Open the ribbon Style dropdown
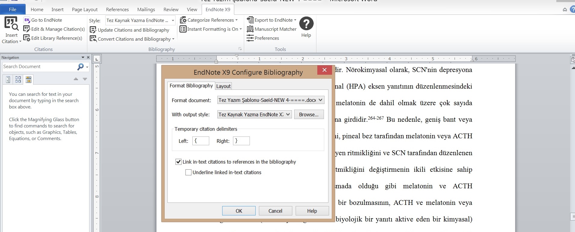The image size is (575, 232). click(173, 20)
